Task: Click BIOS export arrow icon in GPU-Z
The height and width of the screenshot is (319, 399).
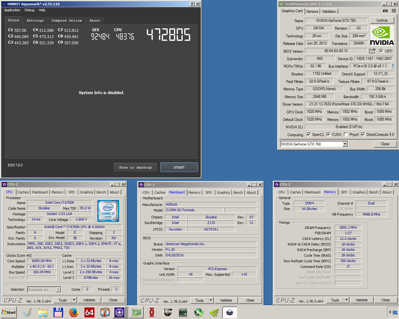Action: [372, 51]
